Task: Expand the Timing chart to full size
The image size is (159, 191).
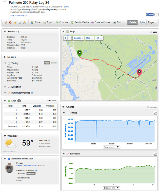Action: point(155,113)
